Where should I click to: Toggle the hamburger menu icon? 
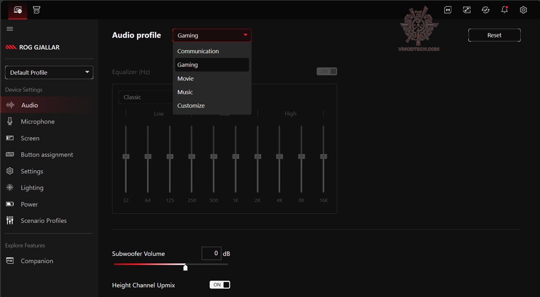click(x=10, y=29)
